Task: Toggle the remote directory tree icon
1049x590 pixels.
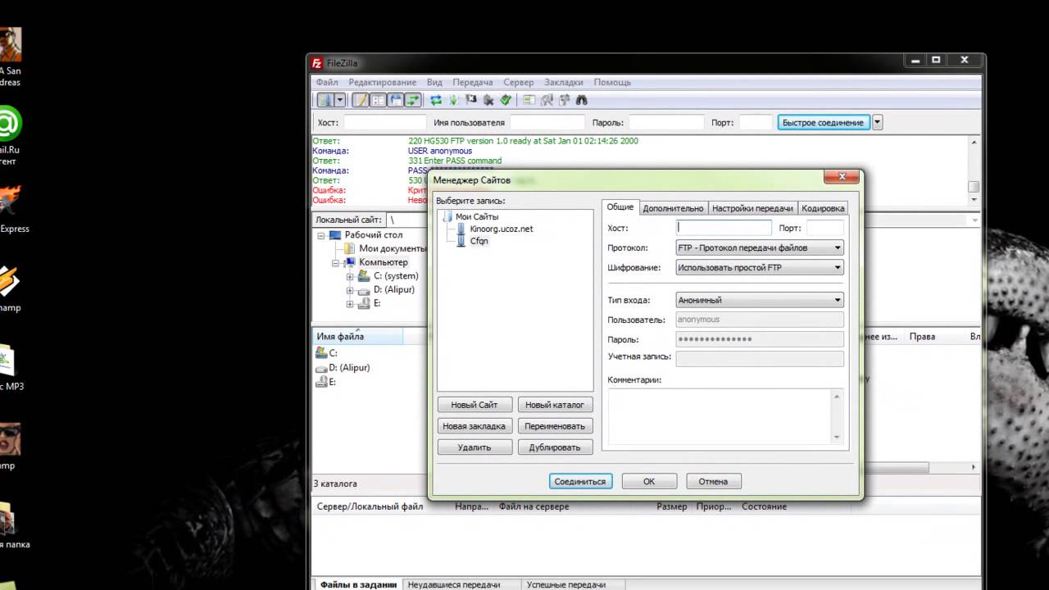Action: point(395,100)
